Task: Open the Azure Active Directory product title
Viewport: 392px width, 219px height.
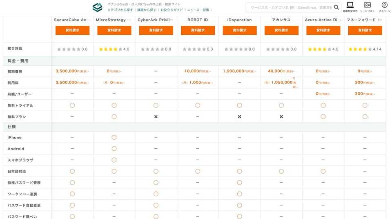Action: pos(323,20)
